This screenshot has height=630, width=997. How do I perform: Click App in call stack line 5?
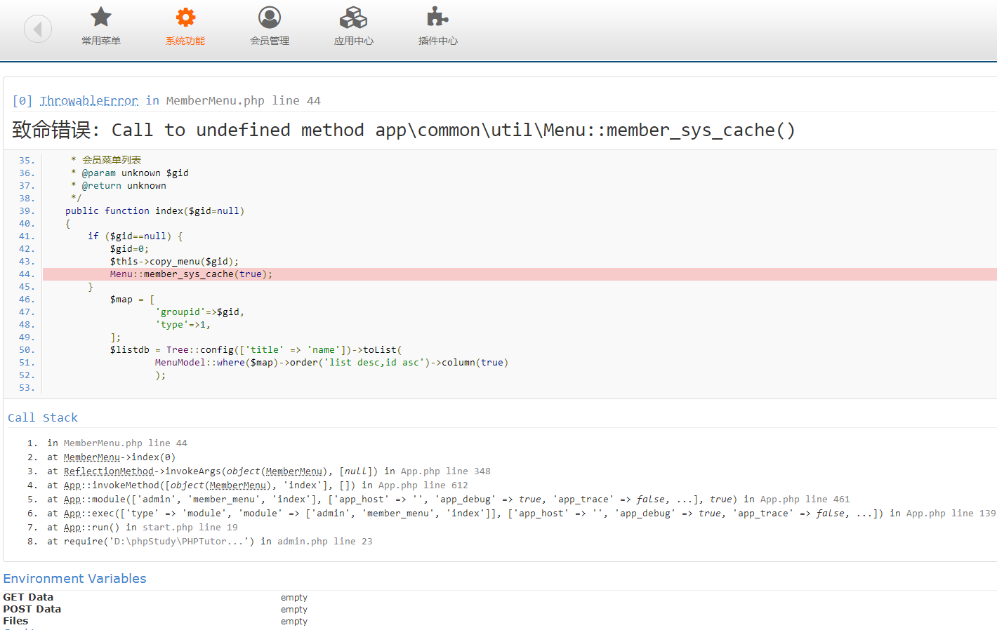pos(72,500)
